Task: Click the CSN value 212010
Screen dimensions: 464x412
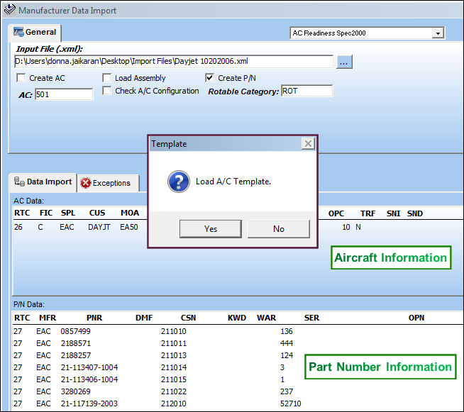Action: pos(174,403)
